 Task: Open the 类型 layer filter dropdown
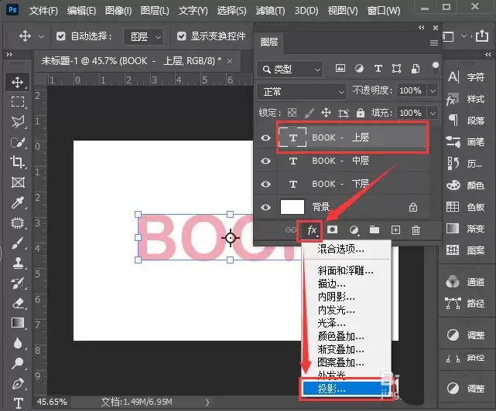point(289,70)
